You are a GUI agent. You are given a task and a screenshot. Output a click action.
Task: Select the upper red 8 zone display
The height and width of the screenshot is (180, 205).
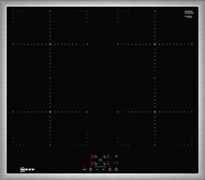click(93, 157)
